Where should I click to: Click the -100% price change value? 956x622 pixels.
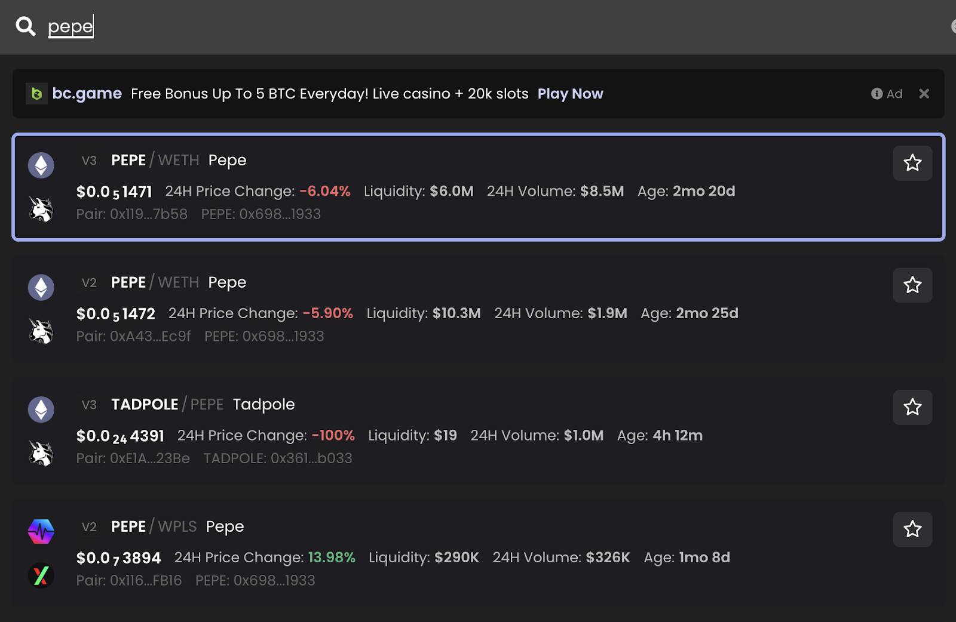[x=333, y=436]
